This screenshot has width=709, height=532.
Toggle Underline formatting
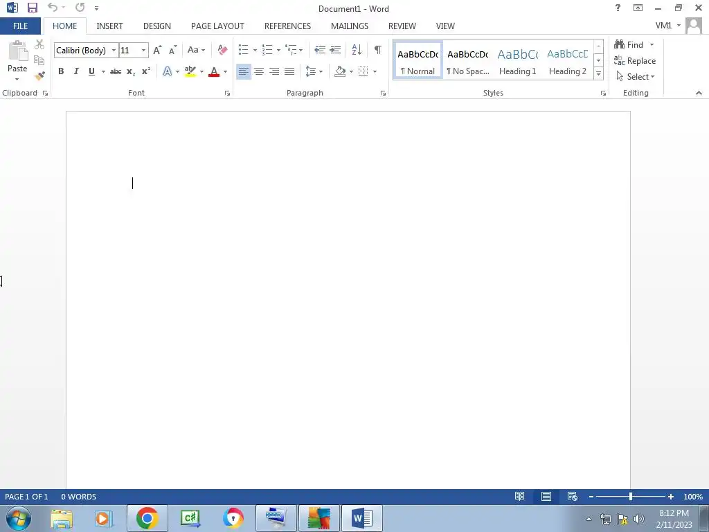(x=92, y=71)
